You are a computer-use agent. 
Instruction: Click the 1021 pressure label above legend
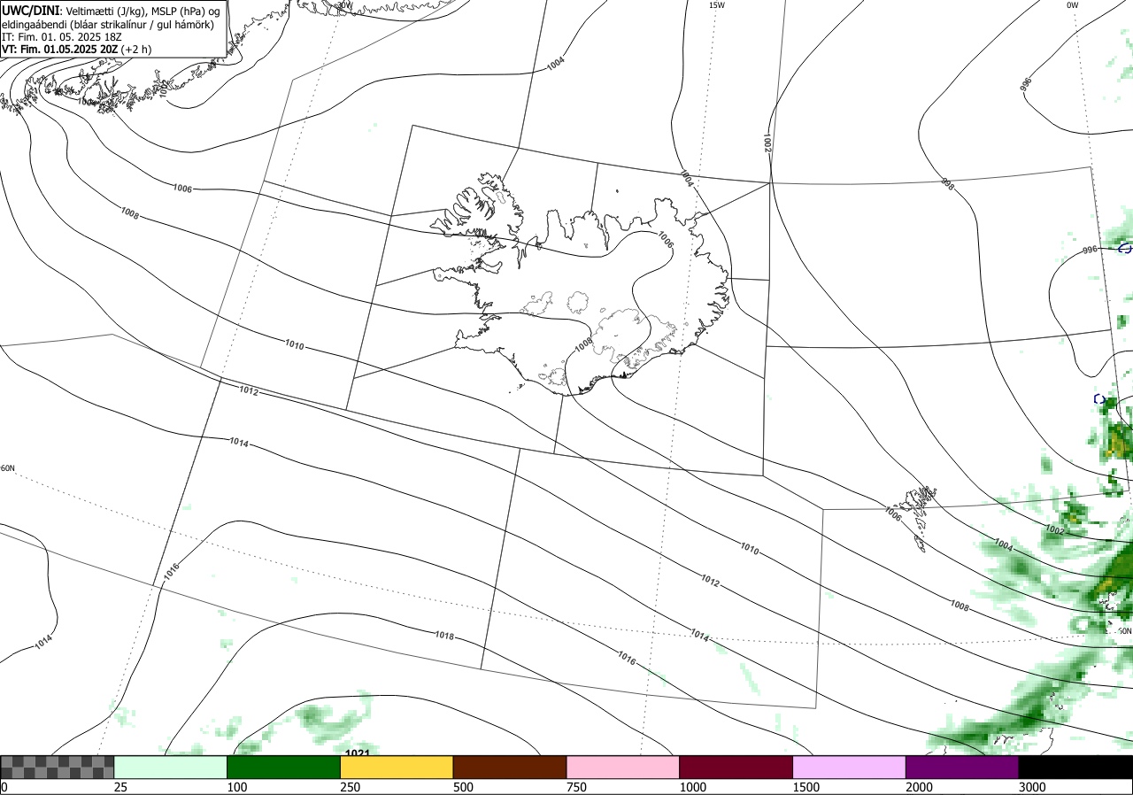click(x=358, y=753)
